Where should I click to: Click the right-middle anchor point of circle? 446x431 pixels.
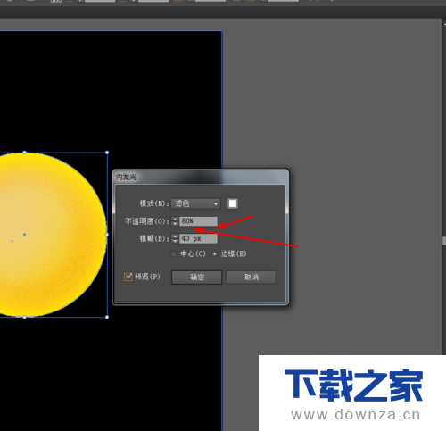point(107,235)
